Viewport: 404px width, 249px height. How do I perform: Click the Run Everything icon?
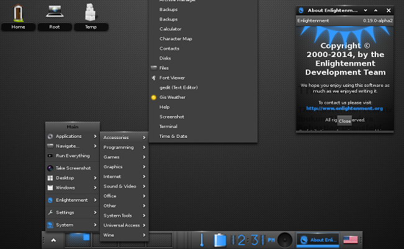(x=50, y=156)
